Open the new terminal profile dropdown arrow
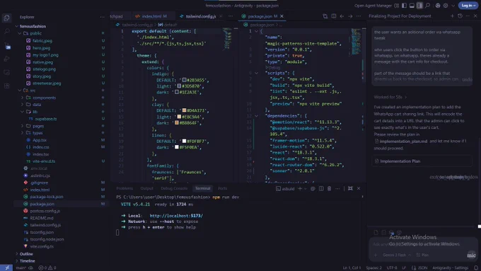The height and width of the screenshot is (271, 481). (306, 189)
